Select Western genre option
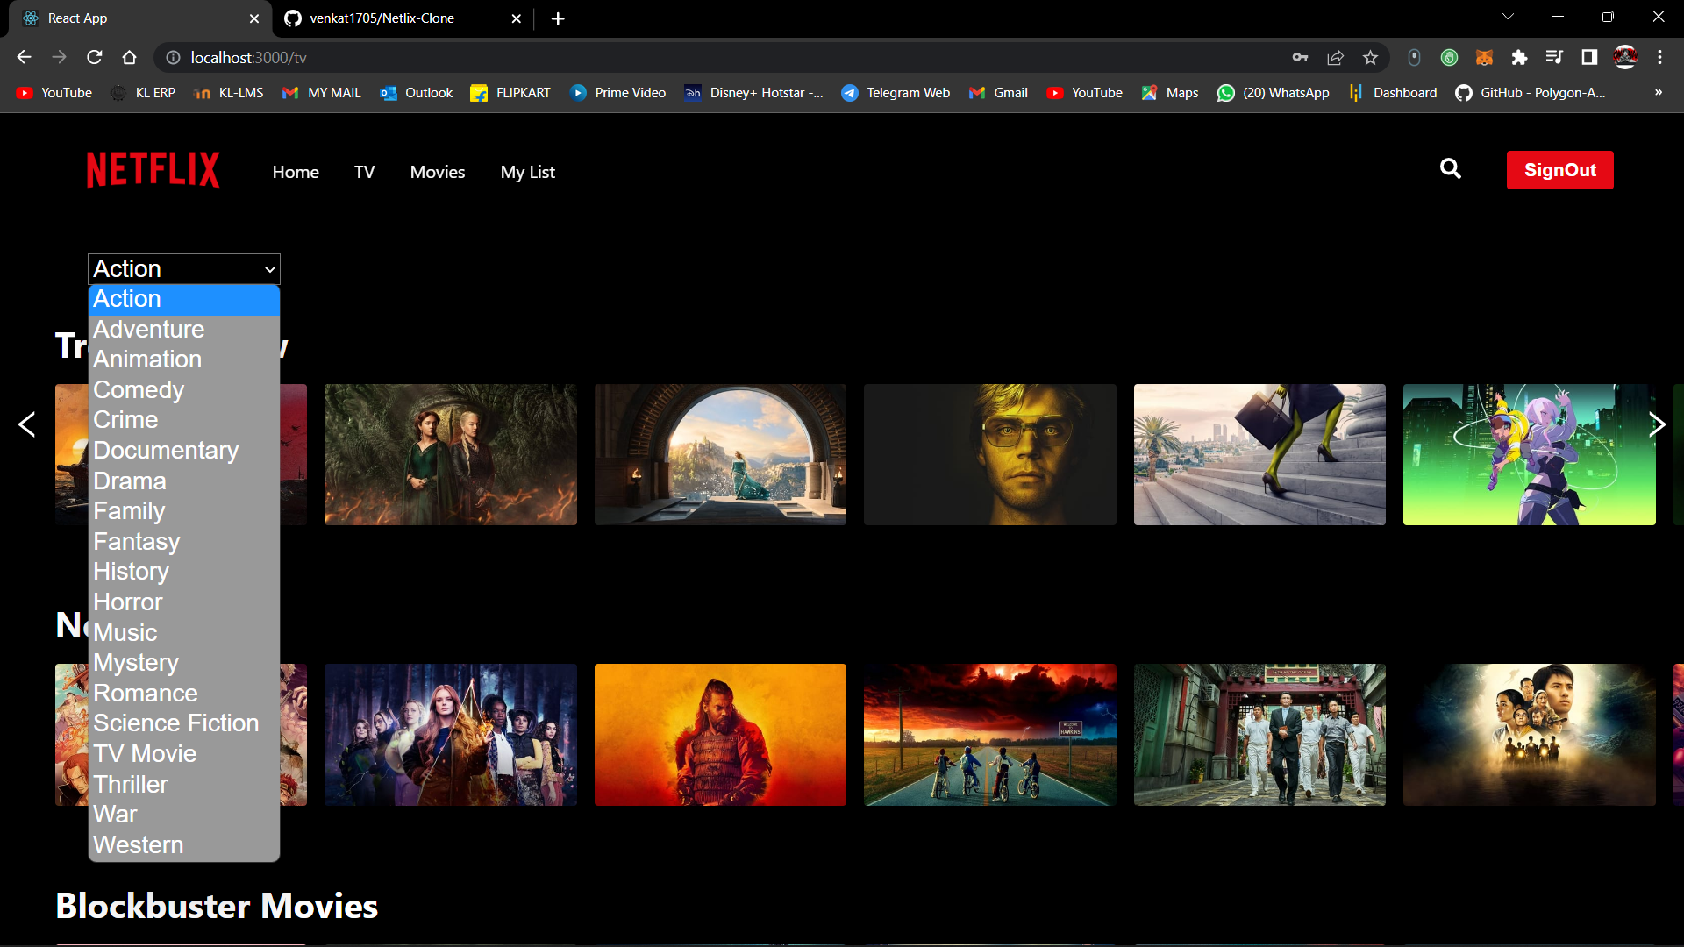The height and width of the screenshot is (947, 1684). (x=184, y=845)
